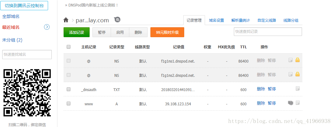Open the 线路分组 tab
The image size is (334, 127).
(291, 20)
